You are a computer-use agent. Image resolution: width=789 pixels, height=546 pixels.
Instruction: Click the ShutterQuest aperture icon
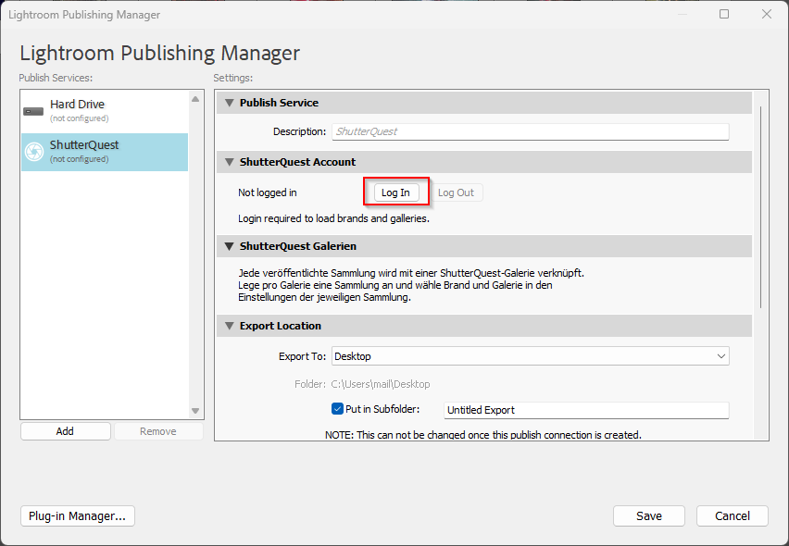pos(34,152)
